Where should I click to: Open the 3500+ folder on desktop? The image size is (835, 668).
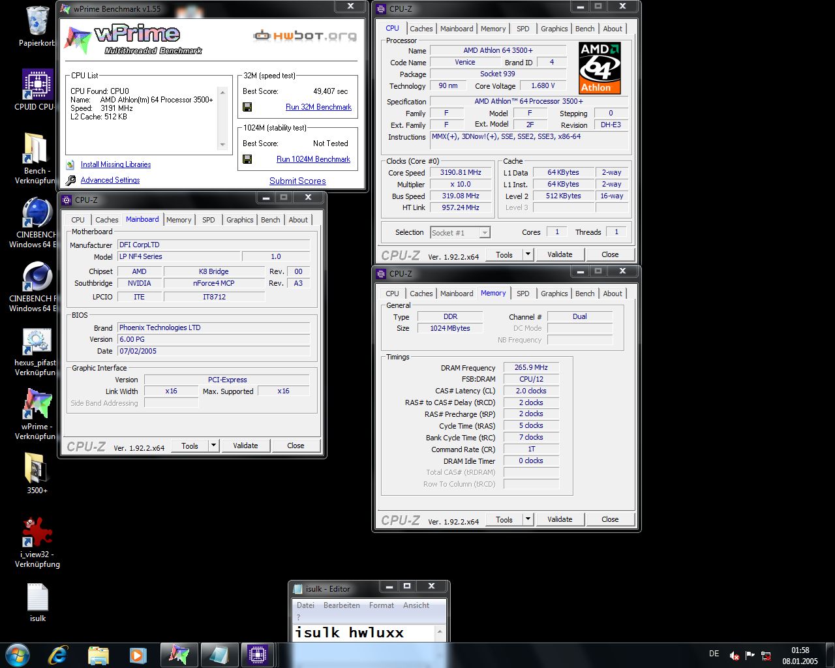pos(37,473)
